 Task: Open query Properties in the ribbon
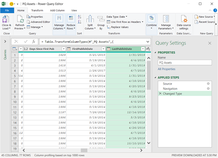coord(35,17)
